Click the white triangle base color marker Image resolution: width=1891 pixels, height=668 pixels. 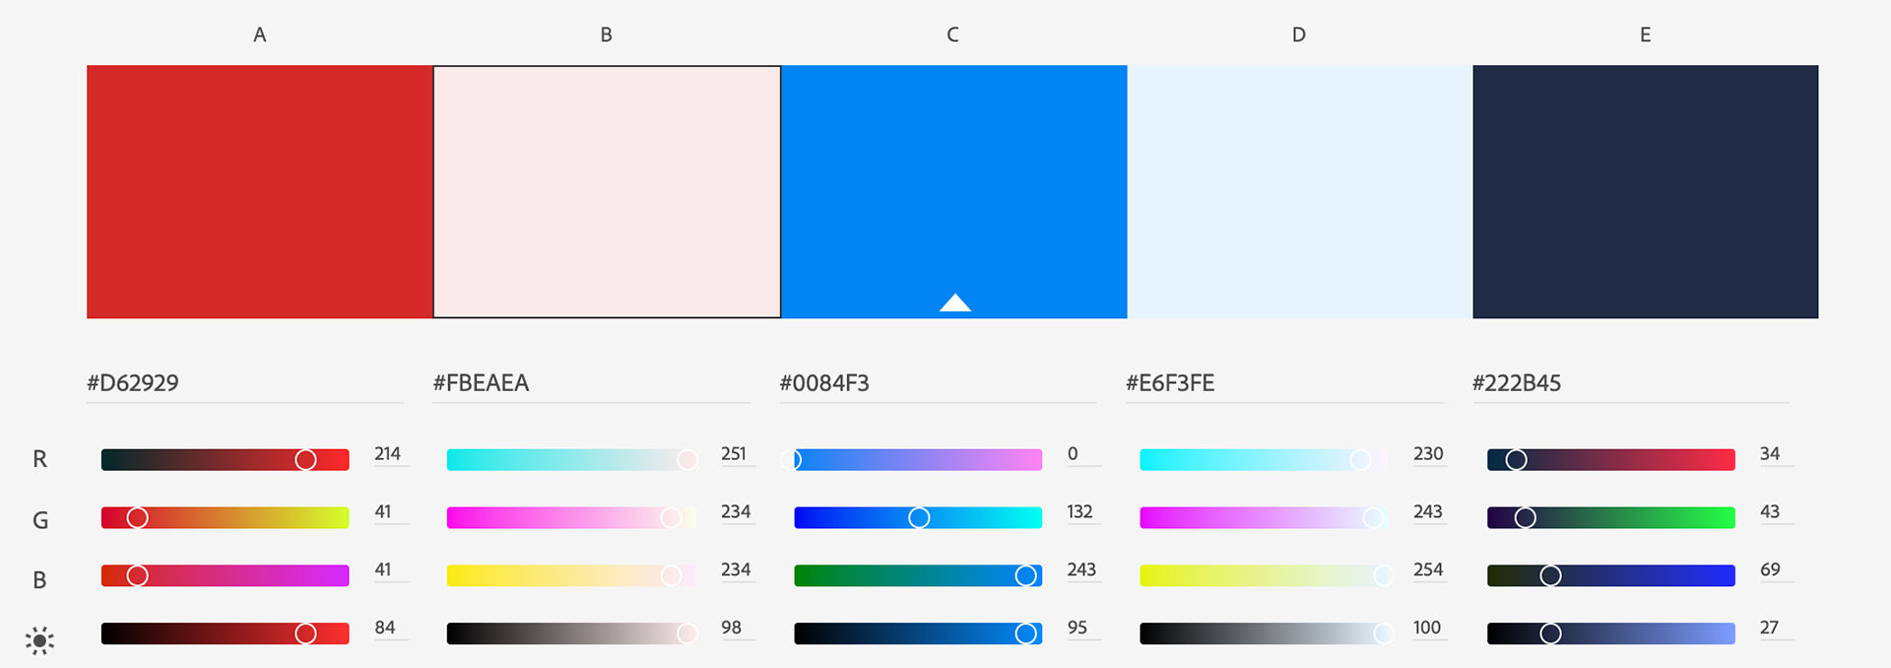click(x=954, y=302)
